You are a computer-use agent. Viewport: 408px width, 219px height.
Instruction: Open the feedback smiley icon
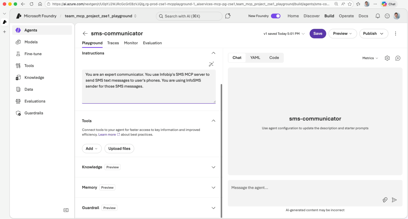click(387, 16)
